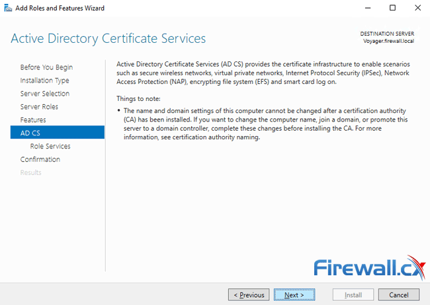Screen dimensions: 430x305
Task: Open Role Services under AD CS
Action: coord(50,147)
